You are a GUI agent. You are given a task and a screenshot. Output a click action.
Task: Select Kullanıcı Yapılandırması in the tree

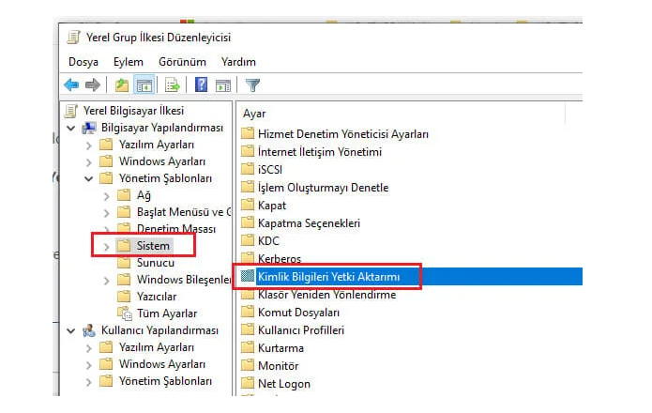[x=159, y=330]
